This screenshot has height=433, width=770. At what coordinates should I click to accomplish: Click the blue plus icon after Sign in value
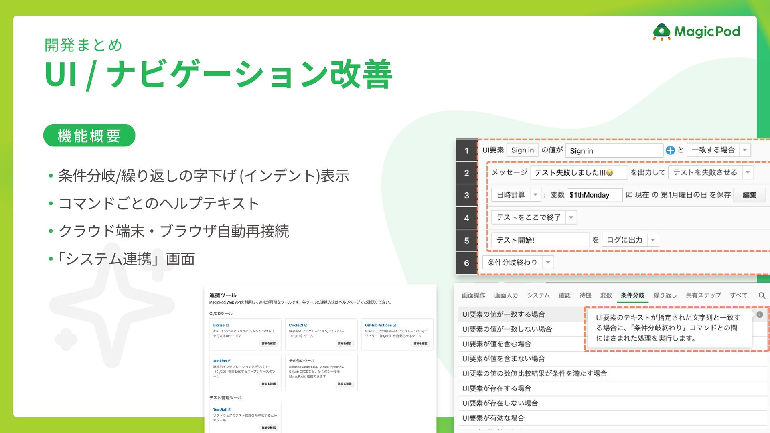click(670, 150)
